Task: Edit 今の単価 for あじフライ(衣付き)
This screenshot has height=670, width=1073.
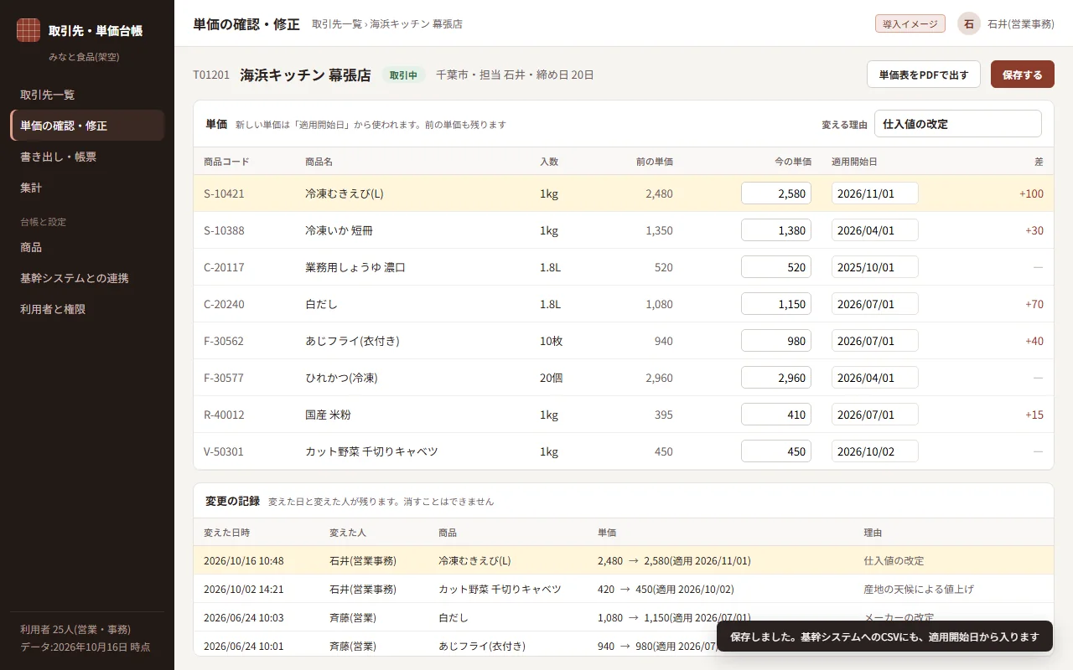Action: [776, 341]
